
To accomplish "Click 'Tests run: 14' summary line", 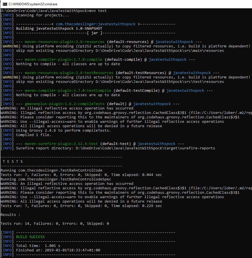I will (x=55, y=224).
